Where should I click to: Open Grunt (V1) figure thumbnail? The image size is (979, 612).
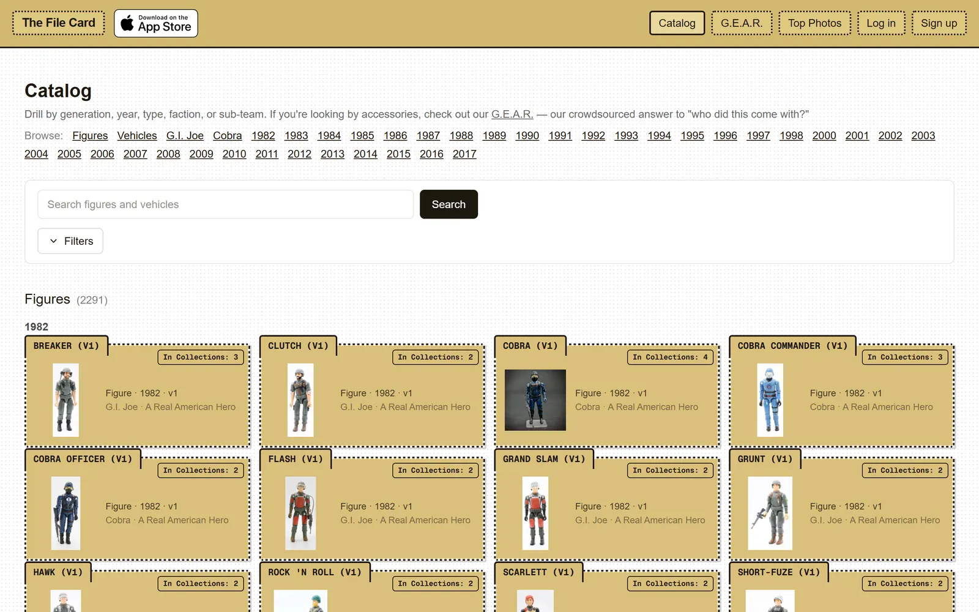click(x=770, y=513)
